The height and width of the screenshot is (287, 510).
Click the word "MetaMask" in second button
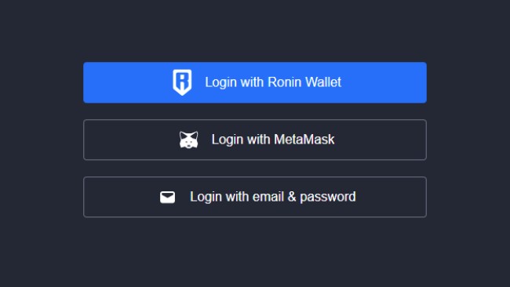pos(304,140)
